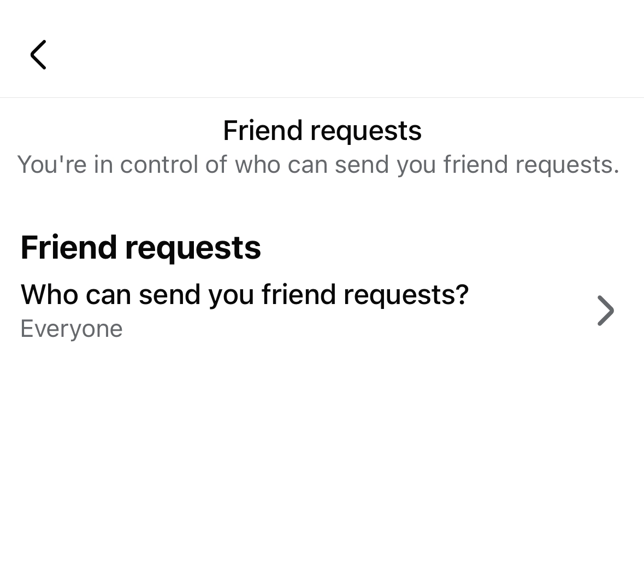
Task: Click the centered "Friend requests" page title
Action: [322, 131]
